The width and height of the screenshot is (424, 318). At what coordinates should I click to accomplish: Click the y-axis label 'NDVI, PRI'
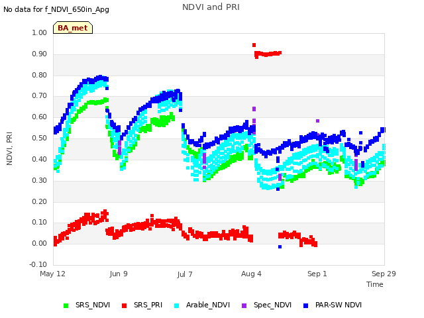pyautogui.click(x=9, y=148)
